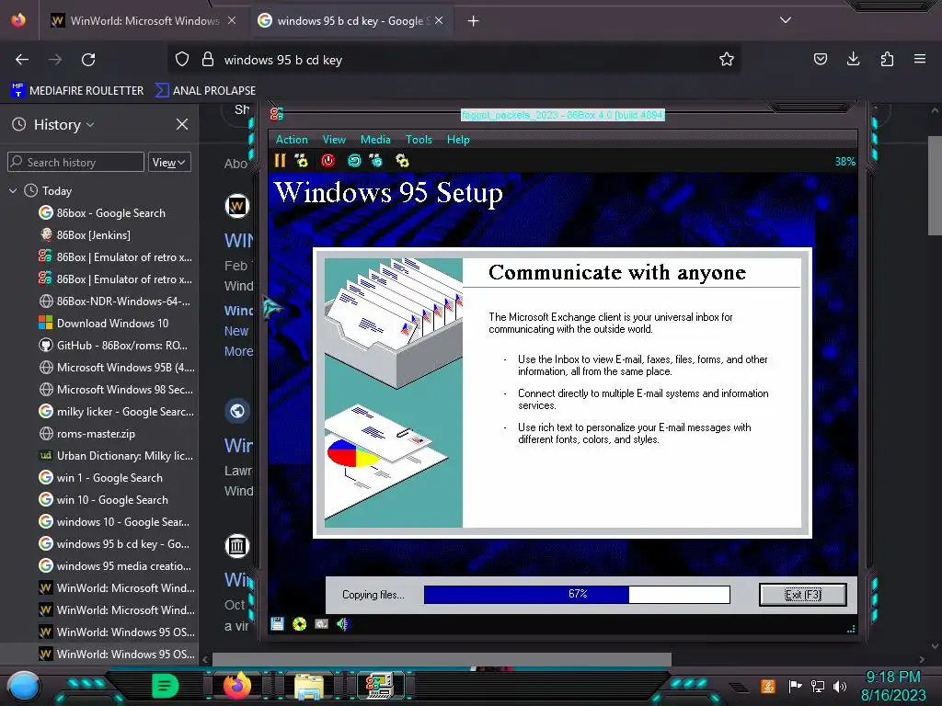This screenshot has height=706, width=942.
Task: Click the 38% speed indicator in 86Box toolbar
Action: coord(844,161)
